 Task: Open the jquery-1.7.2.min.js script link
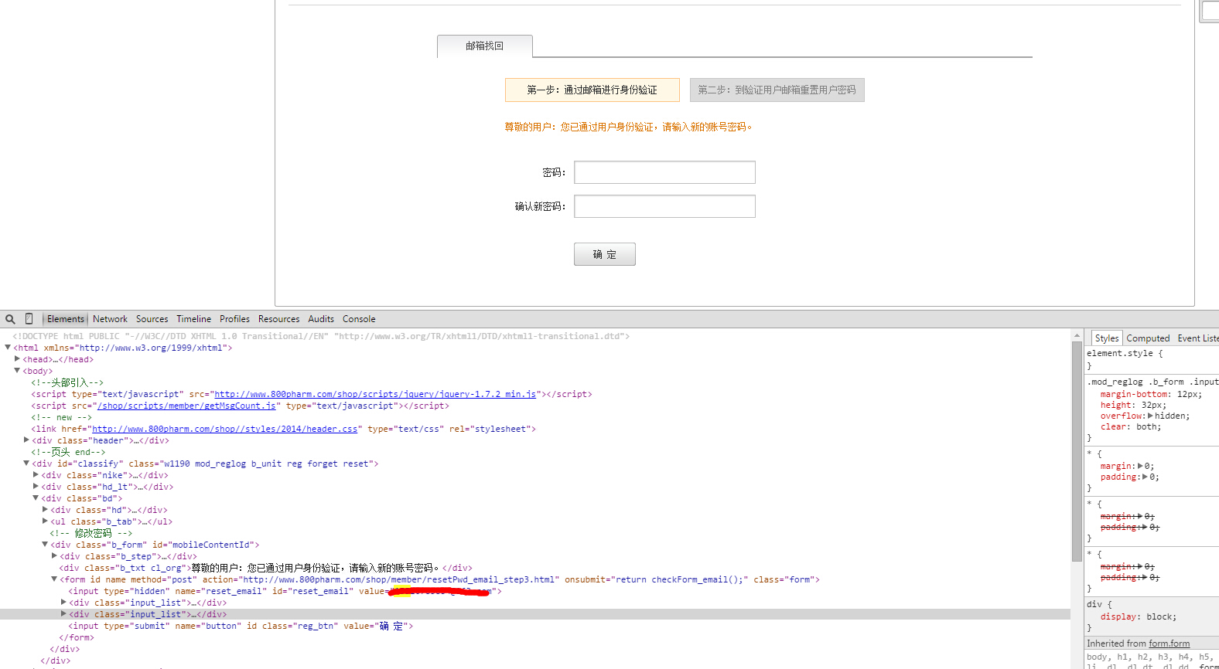click(x=375, y=394)
